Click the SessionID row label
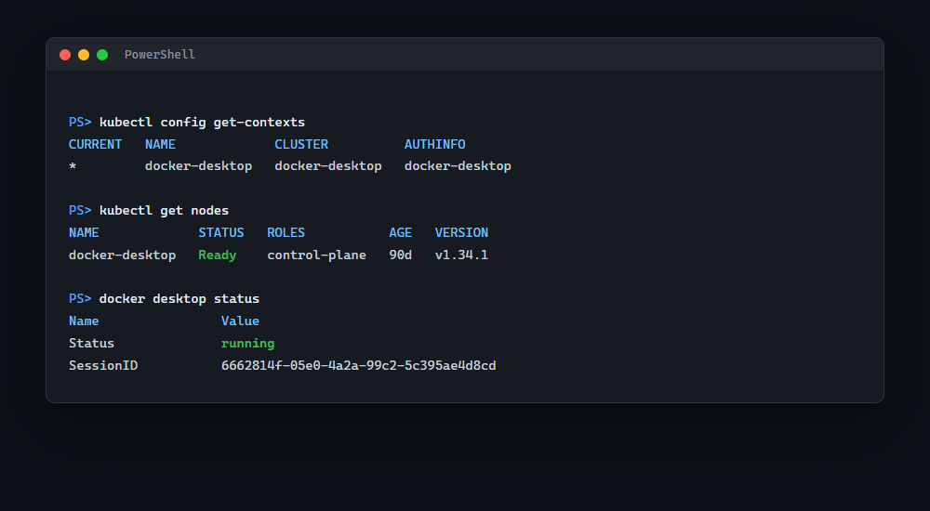 coord(103,365)
